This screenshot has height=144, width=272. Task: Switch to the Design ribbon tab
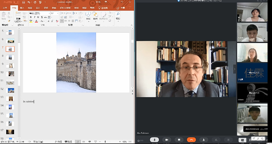click(x=38, y=8)
